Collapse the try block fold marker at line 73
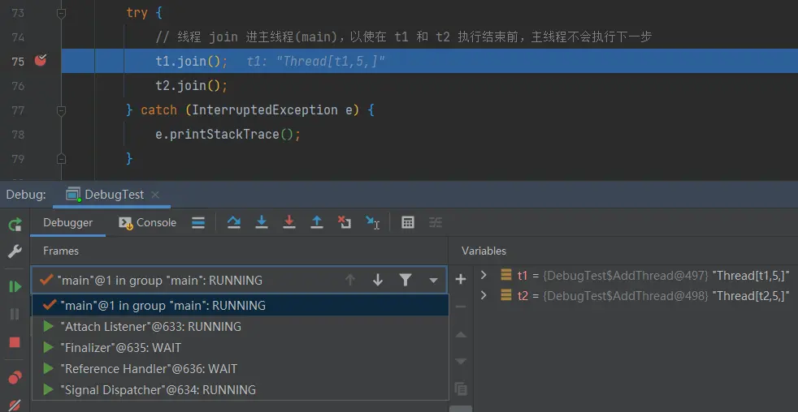The image size is (798, 412). tap(61, 13)
